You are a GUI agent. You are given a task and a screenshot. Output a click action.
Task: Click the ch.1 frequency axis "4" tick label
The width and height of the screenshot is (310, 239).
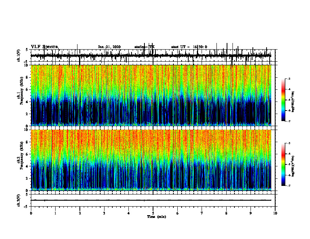point(27,102)
